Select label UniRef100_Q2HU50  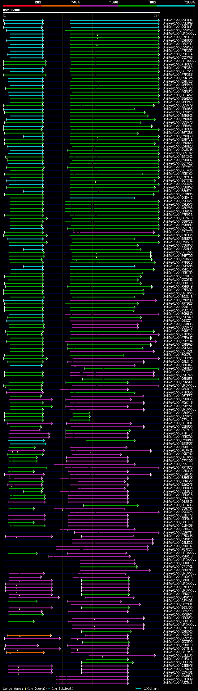[178, 427]
